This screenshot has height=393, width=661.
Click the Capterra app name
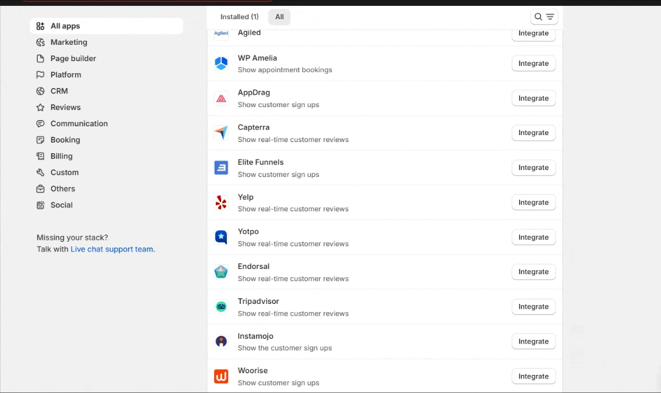253,128
